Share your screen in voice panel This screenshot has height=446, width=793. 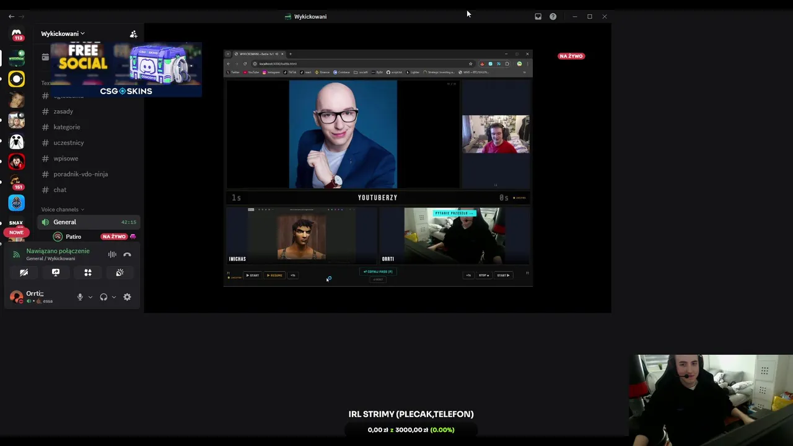pos(56,273)
